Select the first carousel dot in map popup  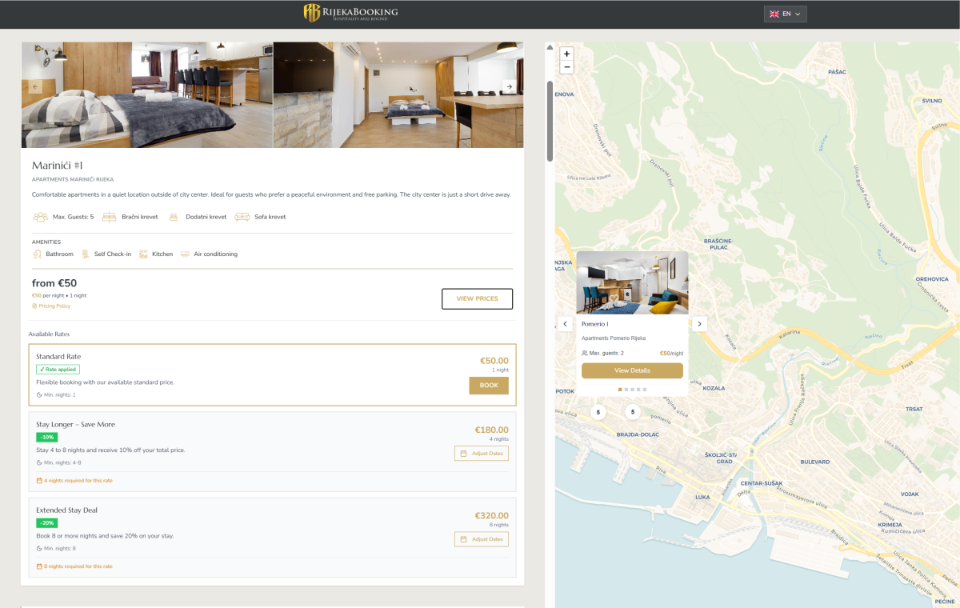tap(619, 390)
